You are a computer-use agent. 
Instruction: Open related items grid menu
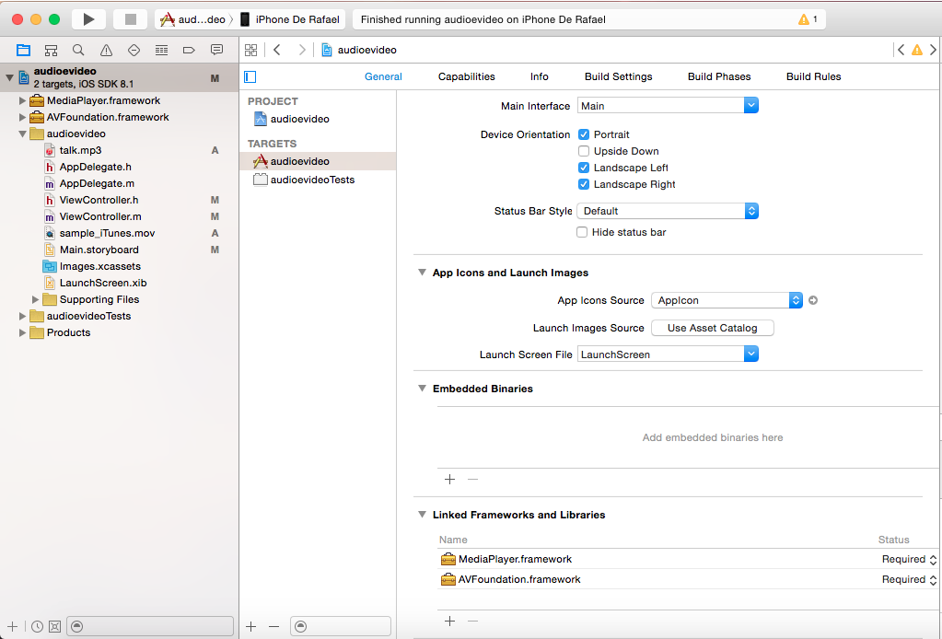coord(251,50)
